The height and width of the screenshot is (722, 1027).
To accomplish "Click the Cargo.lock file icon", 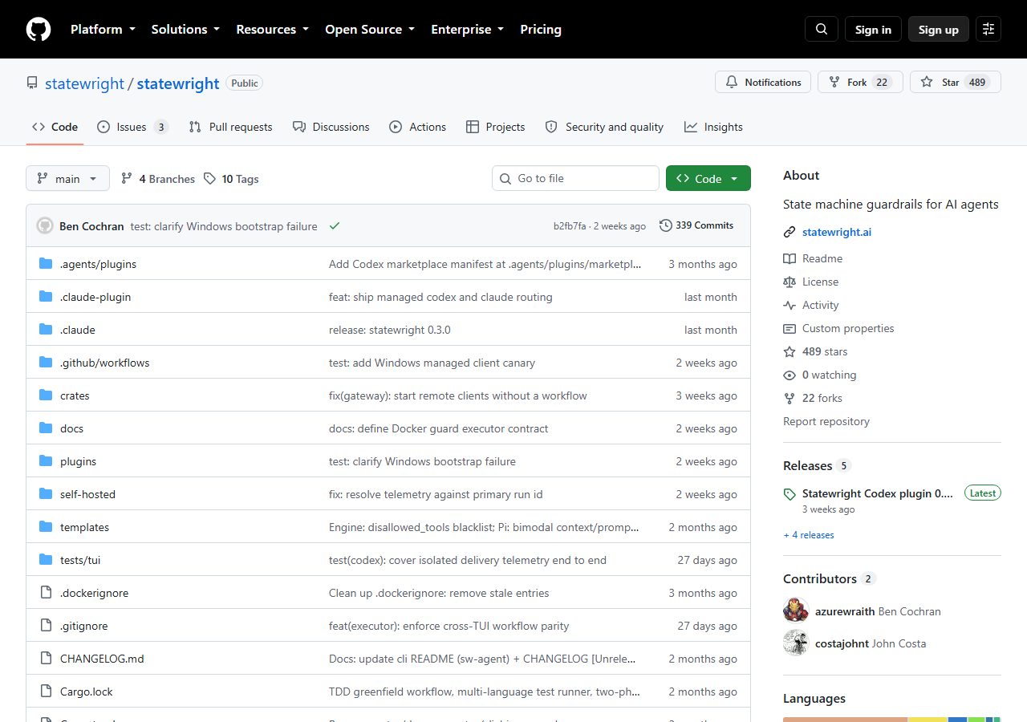I will [46, 692].
